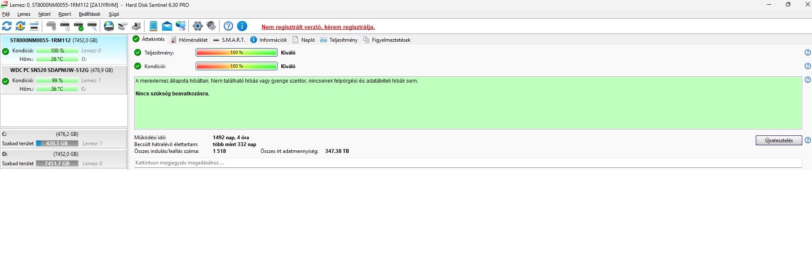Open the Riport menu
This screenshot has height=276, width=812.
65,14
